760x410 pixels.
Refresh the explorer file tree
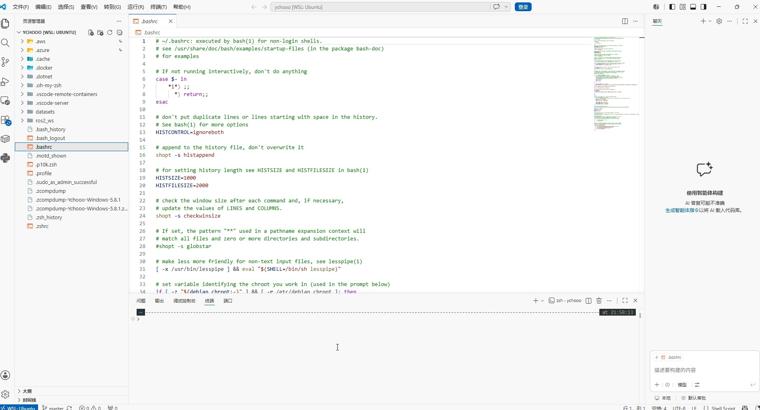pyautogui.click(x=110, y=32)
